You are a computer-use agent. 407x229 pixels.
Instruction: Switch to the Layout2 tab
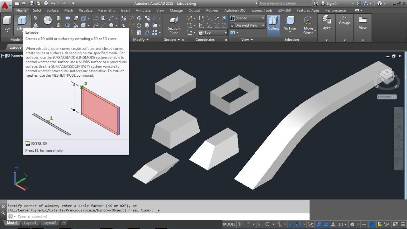(50, 223)
